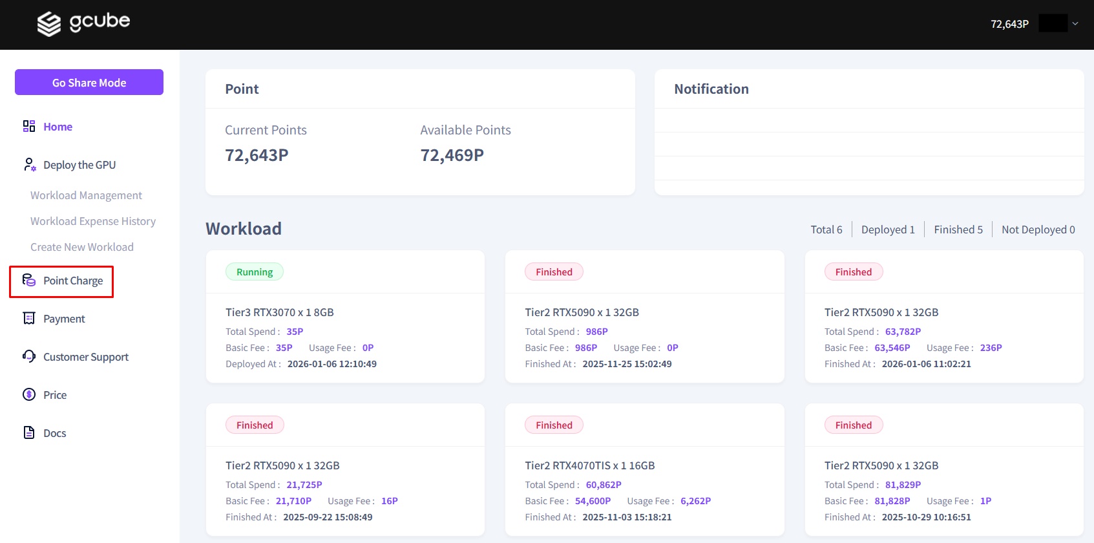The width and height of the screenshot is (1094, 543).
Task: Click the Payment receipt icon
Action: pyautogui.click(x=29, y=318)
